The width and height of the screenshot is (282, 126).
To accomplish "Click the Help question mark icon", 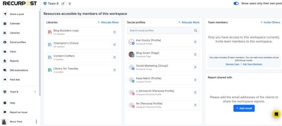I will point(5,103).
